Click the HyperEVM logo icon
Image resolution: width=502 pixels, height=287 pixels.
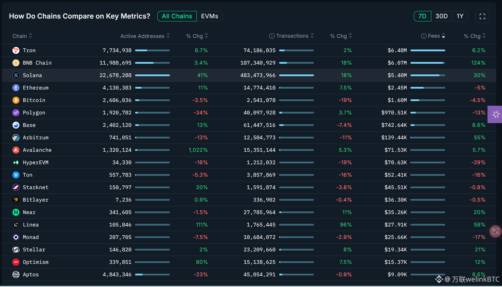16,162
